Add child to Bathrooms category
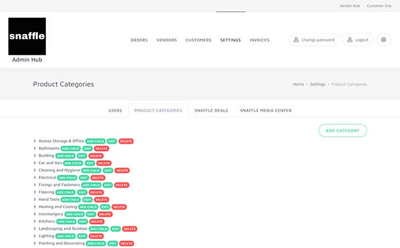The image size is (400, 248). tap(71, 148)
